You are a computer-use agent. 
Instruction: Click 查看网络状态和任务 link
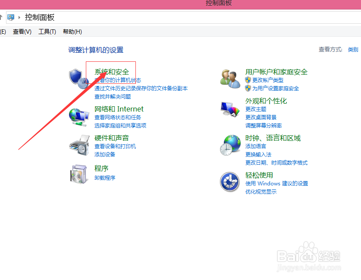(118, 118)
